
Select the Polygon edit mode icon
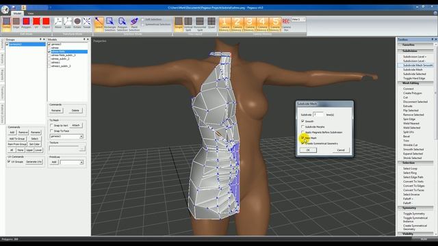[x=26, y=23]
